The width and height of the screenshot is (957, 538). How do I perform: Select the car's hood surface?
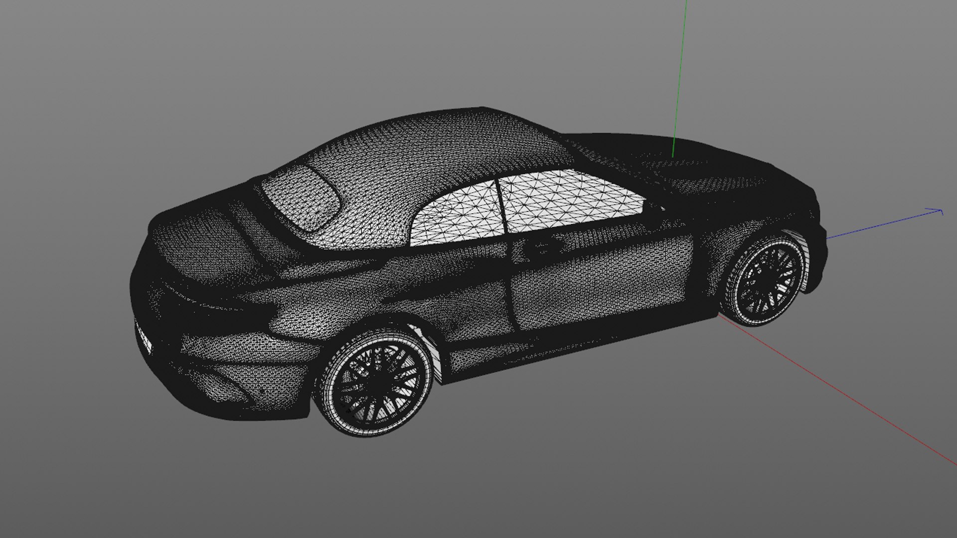click(698, 167)
